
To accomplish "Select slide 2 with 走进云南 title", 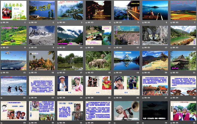I will (42, 10).
